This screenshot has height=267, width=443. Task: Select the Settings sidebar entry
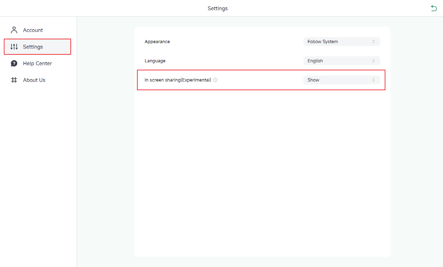(33, 46)
